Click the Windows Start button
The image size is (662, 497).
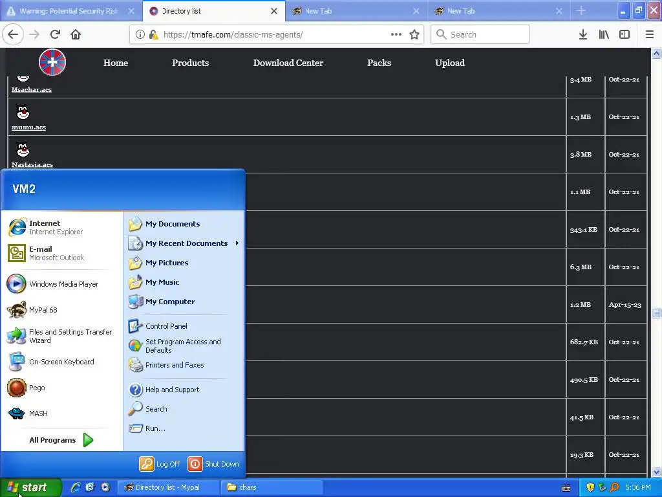30,487
